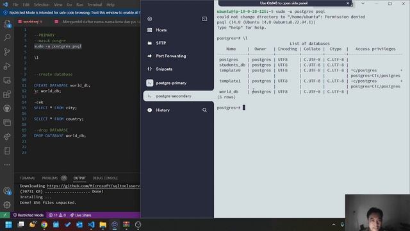Open File Explorer from the taskbar

pos(102,225)
